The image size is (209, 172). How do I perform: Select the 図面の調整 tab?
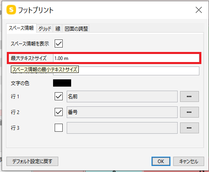click(76, 29)
